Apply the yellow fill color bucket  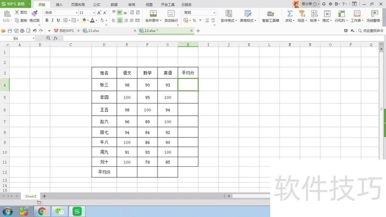[84, 20]
